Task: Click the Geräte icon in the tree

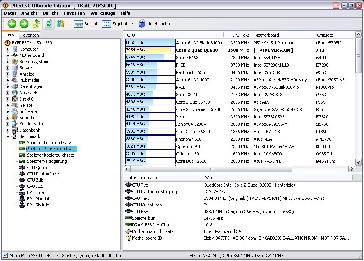Action: coord(15,105)
